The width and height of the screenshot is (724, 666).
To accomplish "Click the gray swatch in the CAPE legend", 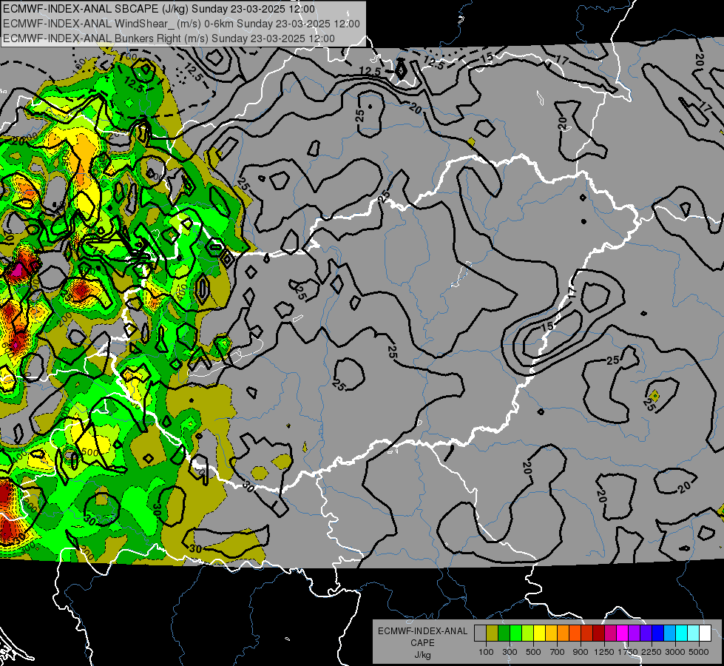I will (x=480, y=633).
